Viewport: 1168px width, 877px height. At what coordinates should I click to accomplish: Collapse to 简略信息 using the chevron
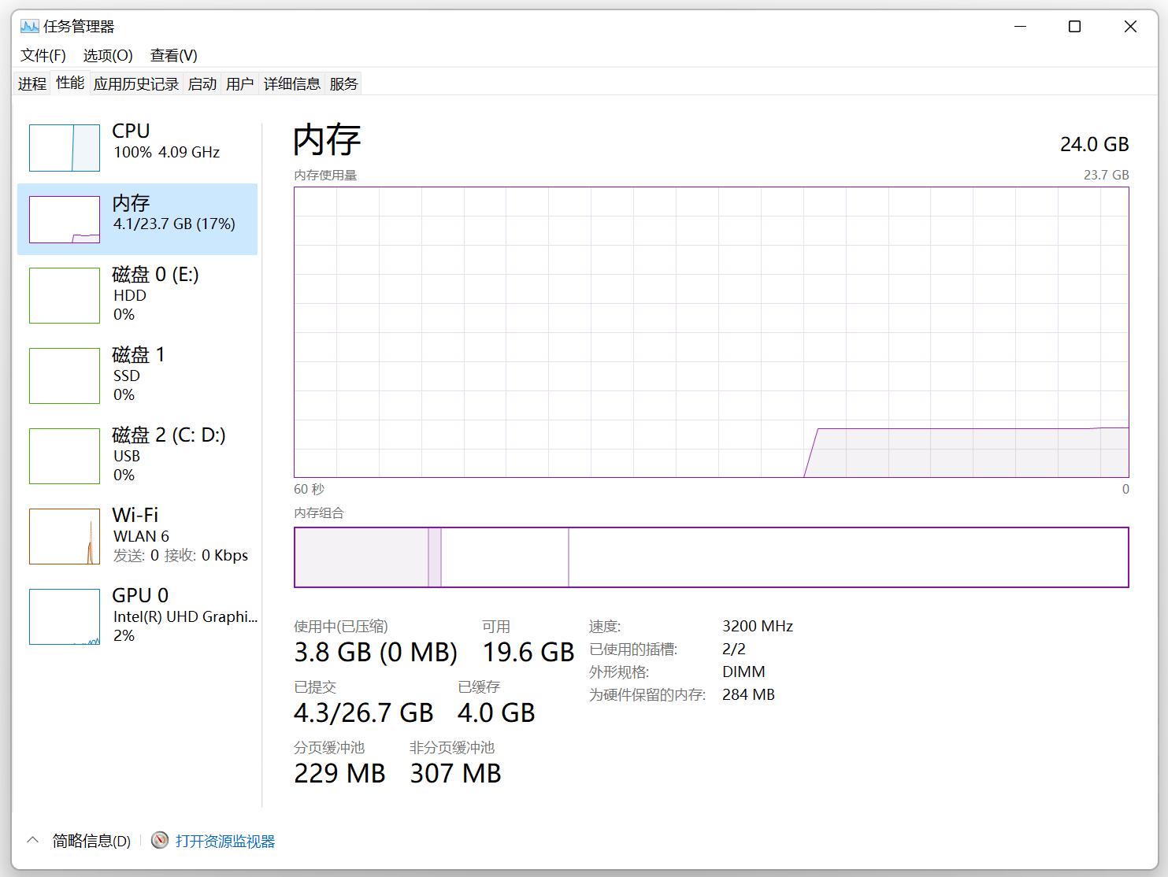32,840
